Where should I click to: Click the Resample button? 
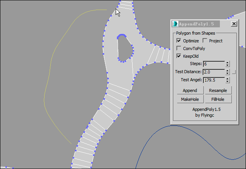(x=218, y=90)
